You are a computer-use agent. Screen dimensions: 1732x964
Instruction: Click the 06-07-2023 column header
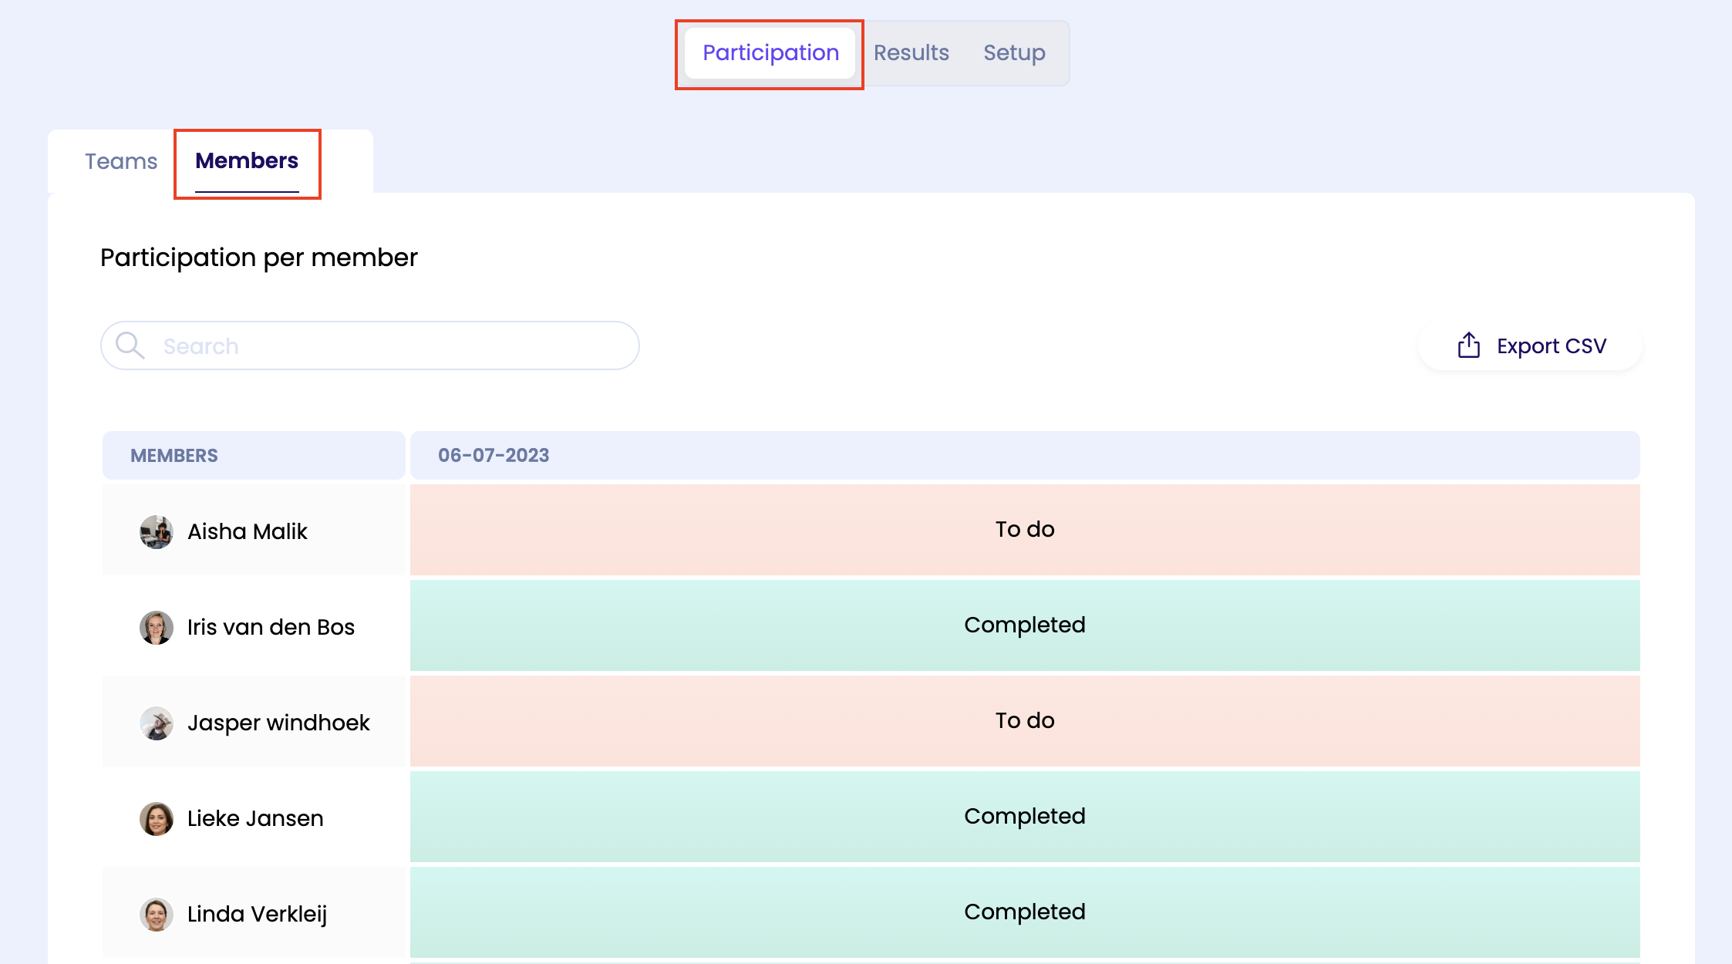494,455
